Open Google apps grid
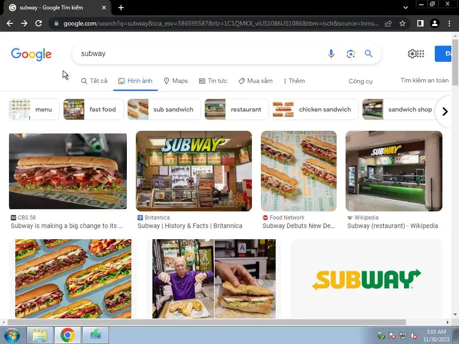Viewport: 459px width, 344px height. [x=420, y=54]
